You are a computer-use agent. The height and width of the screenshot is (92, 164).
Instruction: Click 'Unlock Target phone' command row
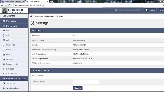(x=97, y=59)
